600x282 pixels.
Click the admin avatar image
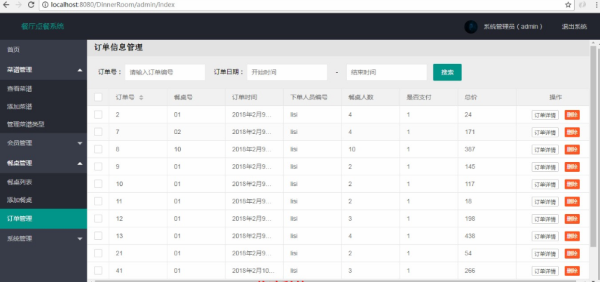coord(470,27)
